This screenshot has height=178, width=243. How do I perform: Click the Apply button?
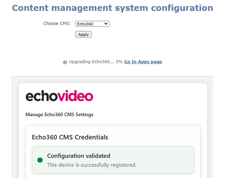[83, 35]
